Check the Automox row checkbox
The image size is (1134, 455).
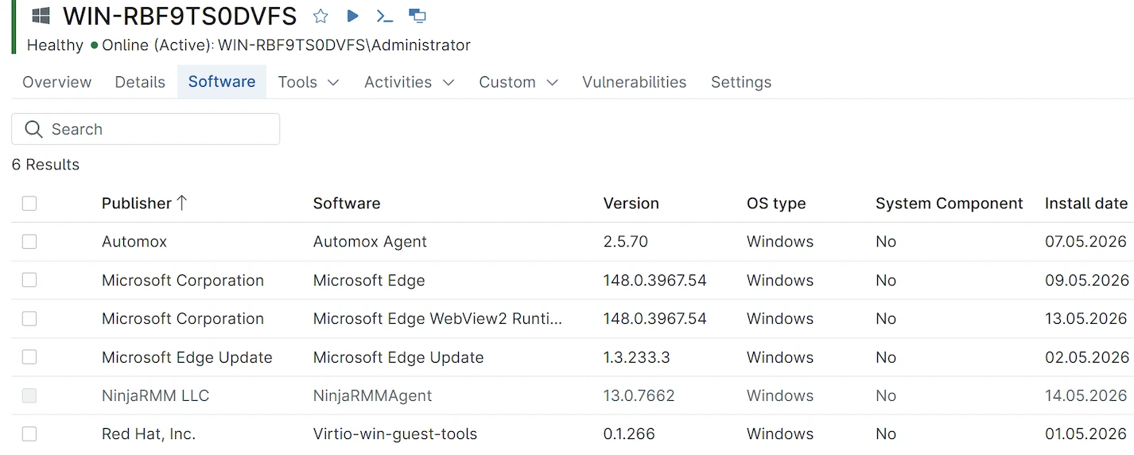click(29, 242)
